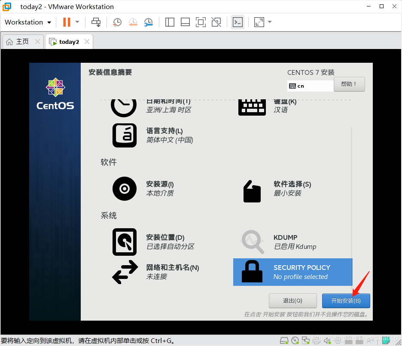Image resolution: width=402 pixels, height=346 pixels.
Task: Click 语言支持(L) label
Action: click(164, 131)
